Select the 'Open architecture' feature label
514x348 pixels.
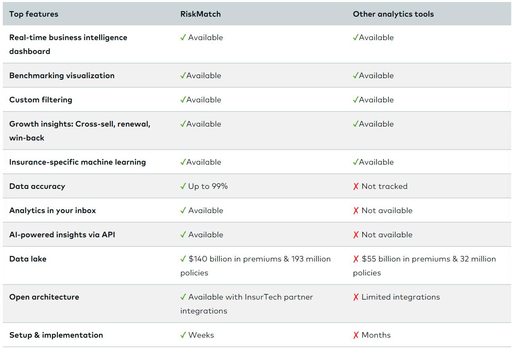[44, 297]
